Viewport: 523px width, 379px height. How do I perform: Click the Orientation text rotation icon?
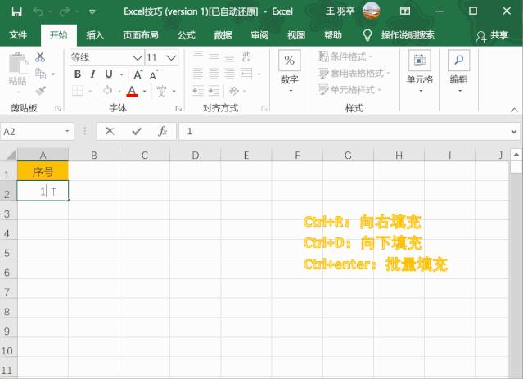[234, 90]
